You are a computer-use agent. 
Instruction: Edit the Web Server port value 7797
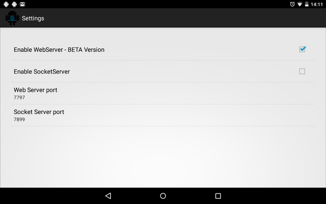point(19,98)
